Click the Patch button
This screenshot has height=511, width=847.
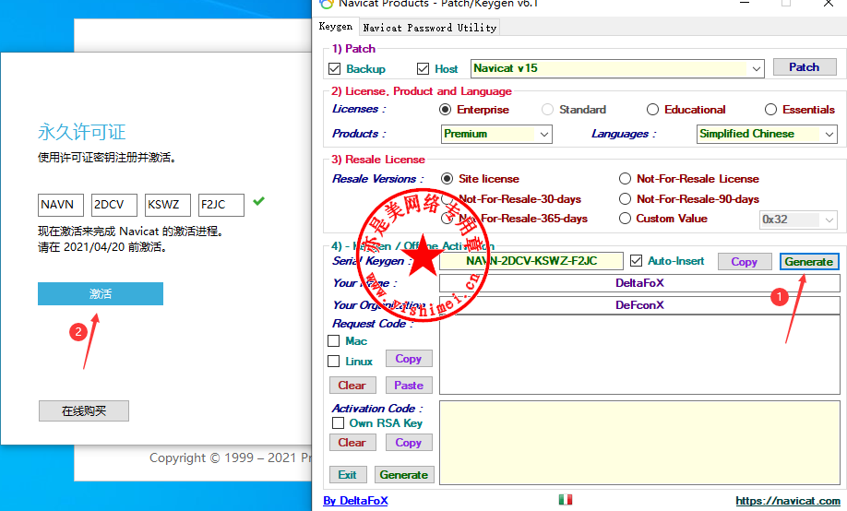pos(805,67)
